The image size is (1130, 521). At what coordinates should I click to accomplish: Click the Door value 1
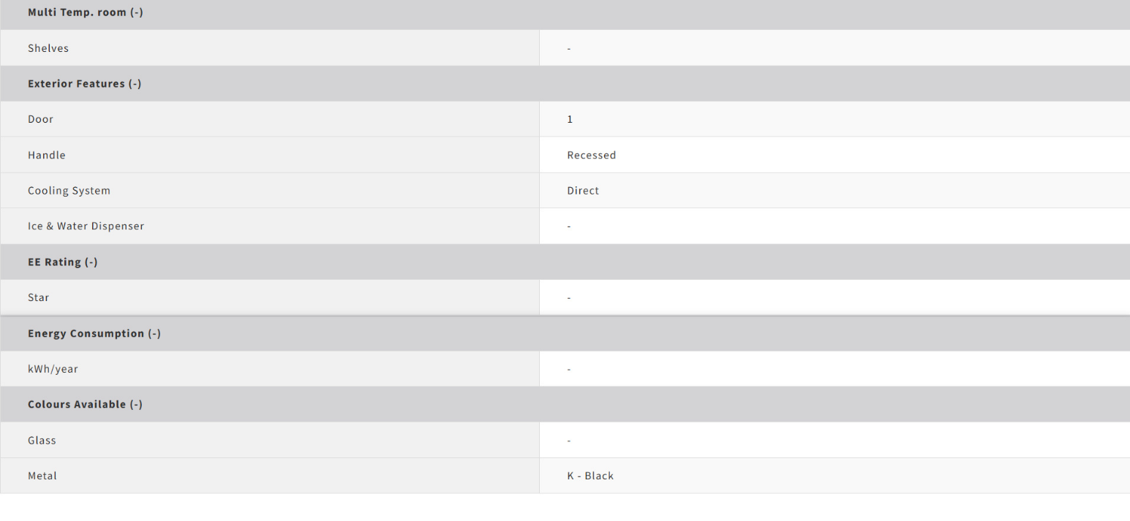[x=570, y=119]
